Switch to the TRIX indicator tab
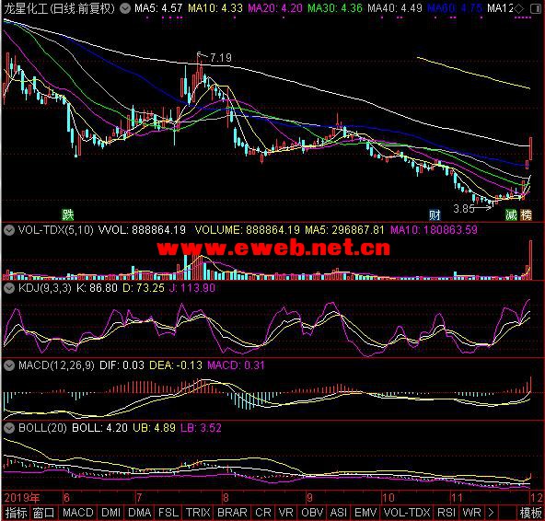Image resolution: width=545 pixels, height=521 pixels. point(198,513)
